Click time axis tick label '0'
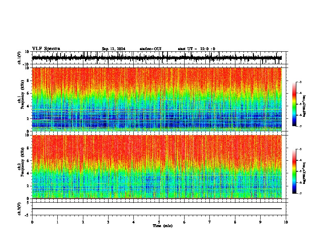322x249 pixels. (x=32, y=222)
